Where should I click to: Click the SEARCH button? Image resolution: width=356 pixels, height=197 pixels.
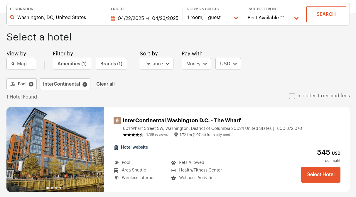[326, 14]
